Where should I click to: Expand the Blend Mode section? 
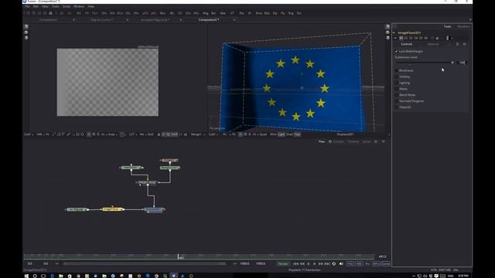pyautogui.click(x=407, y=95)
